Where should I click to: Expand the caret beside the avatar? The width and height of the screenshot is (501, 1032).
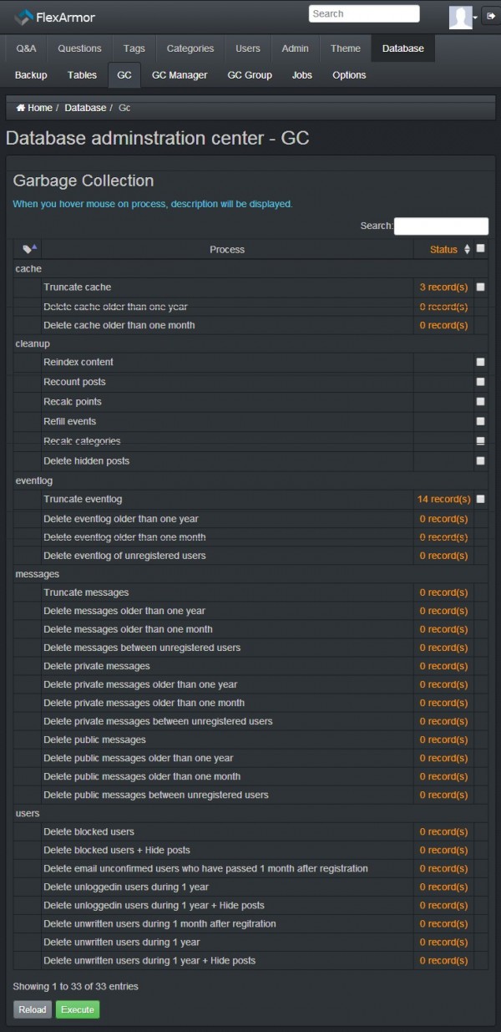pos(475,17)
